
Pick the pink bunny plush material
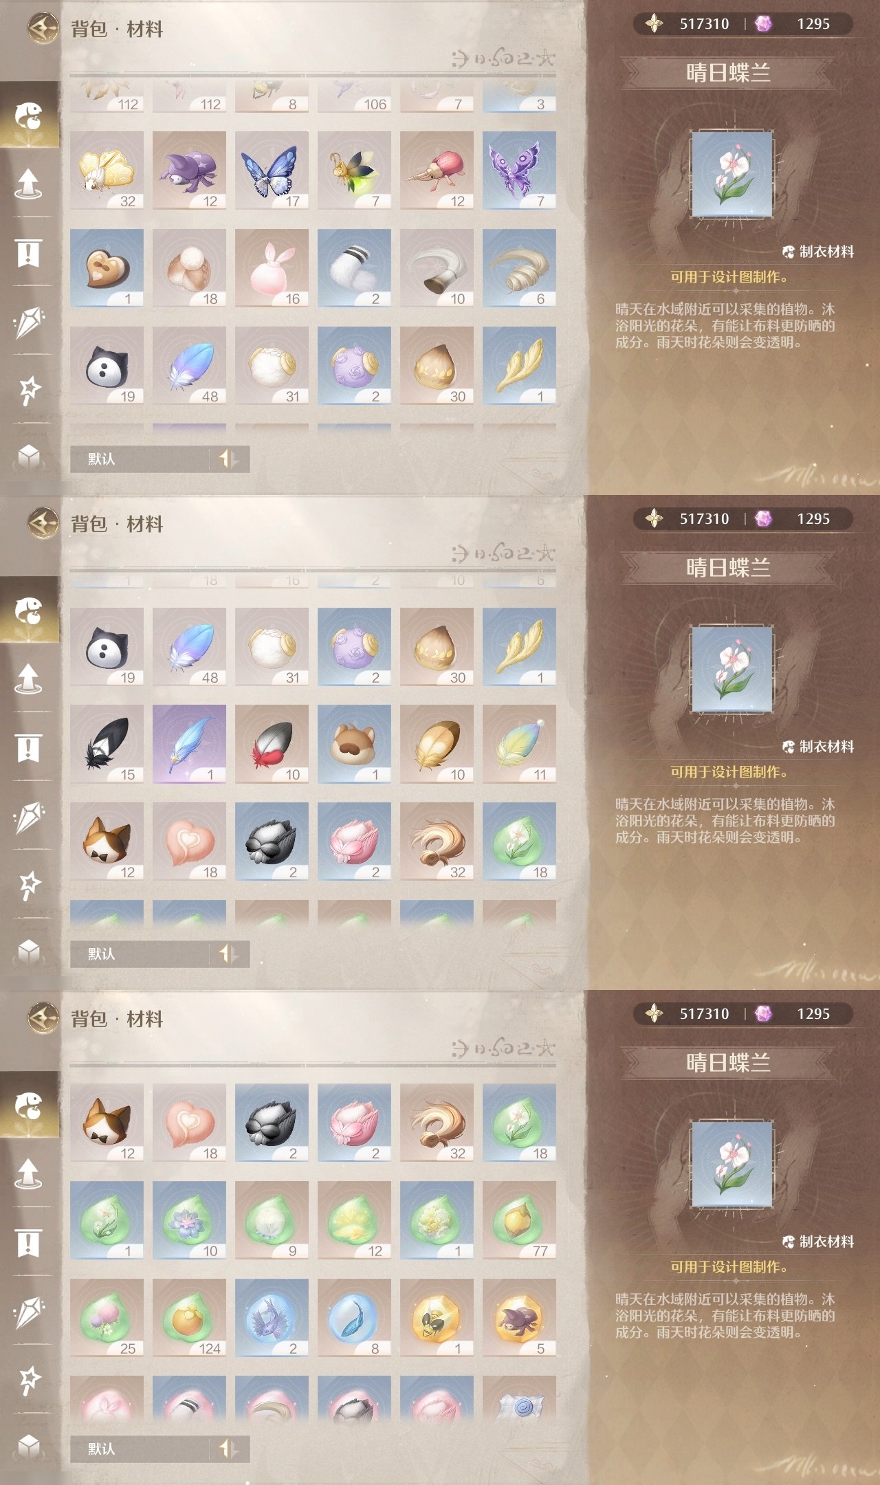pyautogui.click(x=272, y=268)
